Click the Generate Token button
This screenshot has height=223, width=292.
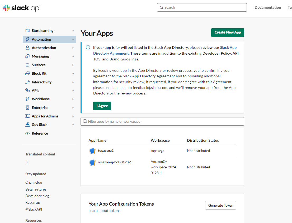coord(221,205)
